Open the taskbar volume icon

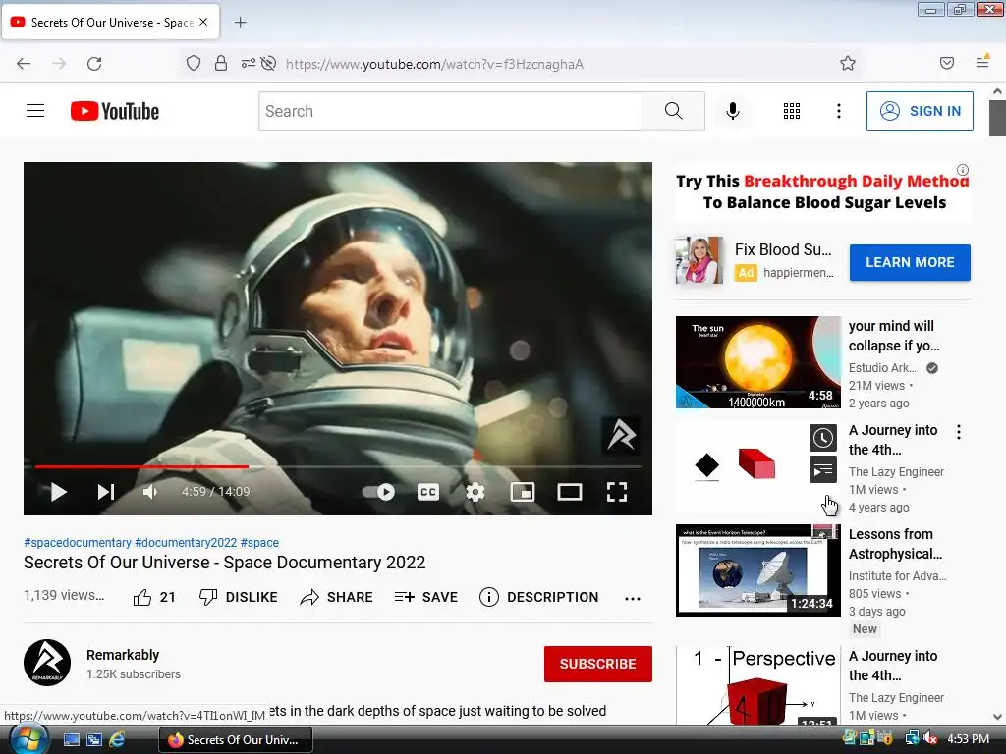pyautogui.click(x=930, y=738)
